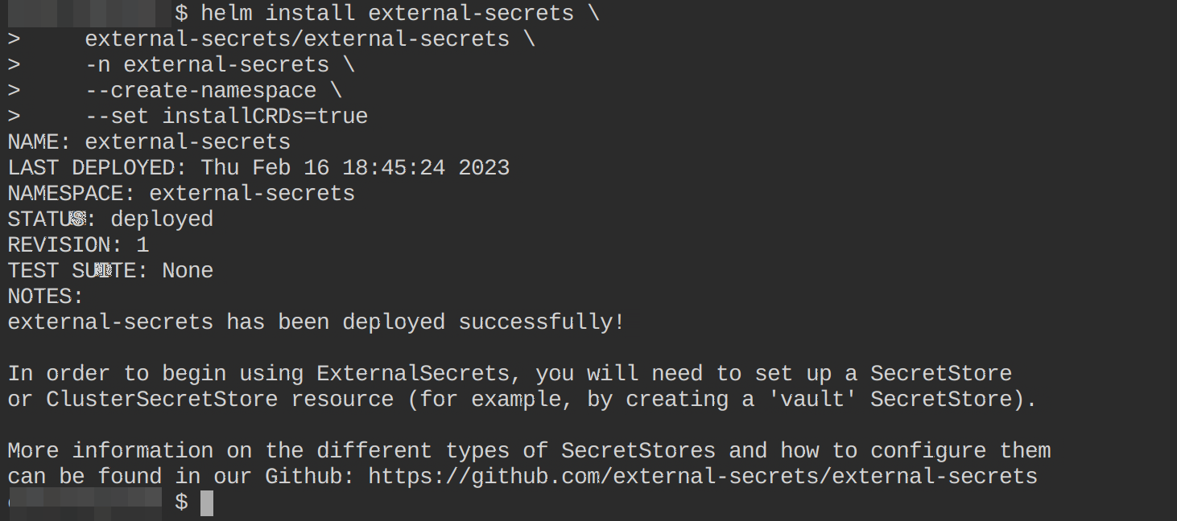This screenshot has height=521, width=1177.
Task: Click the 'NAMESPACE: external-secrets' output line
Action: tap(181, 194)
